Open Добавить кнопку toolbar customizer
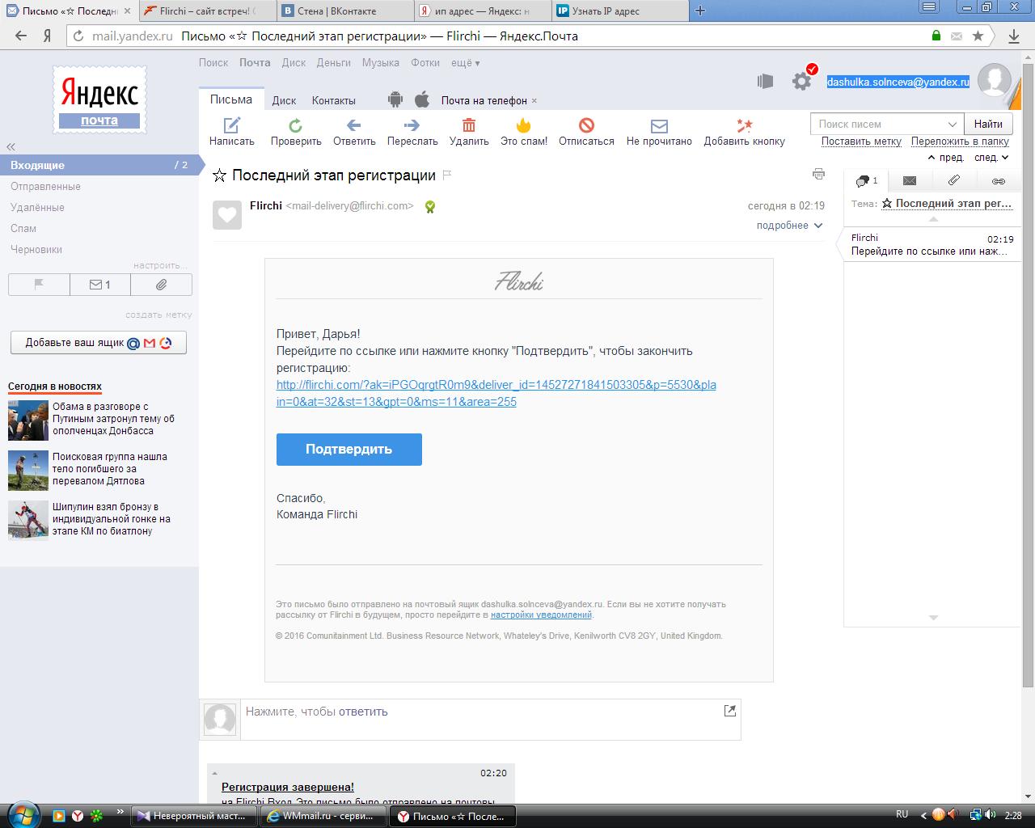 (x=744, y=132)
